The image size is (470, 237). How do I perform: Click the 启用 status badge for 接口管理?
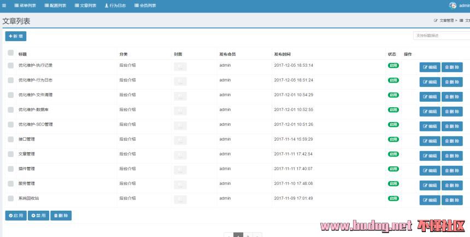393,140
